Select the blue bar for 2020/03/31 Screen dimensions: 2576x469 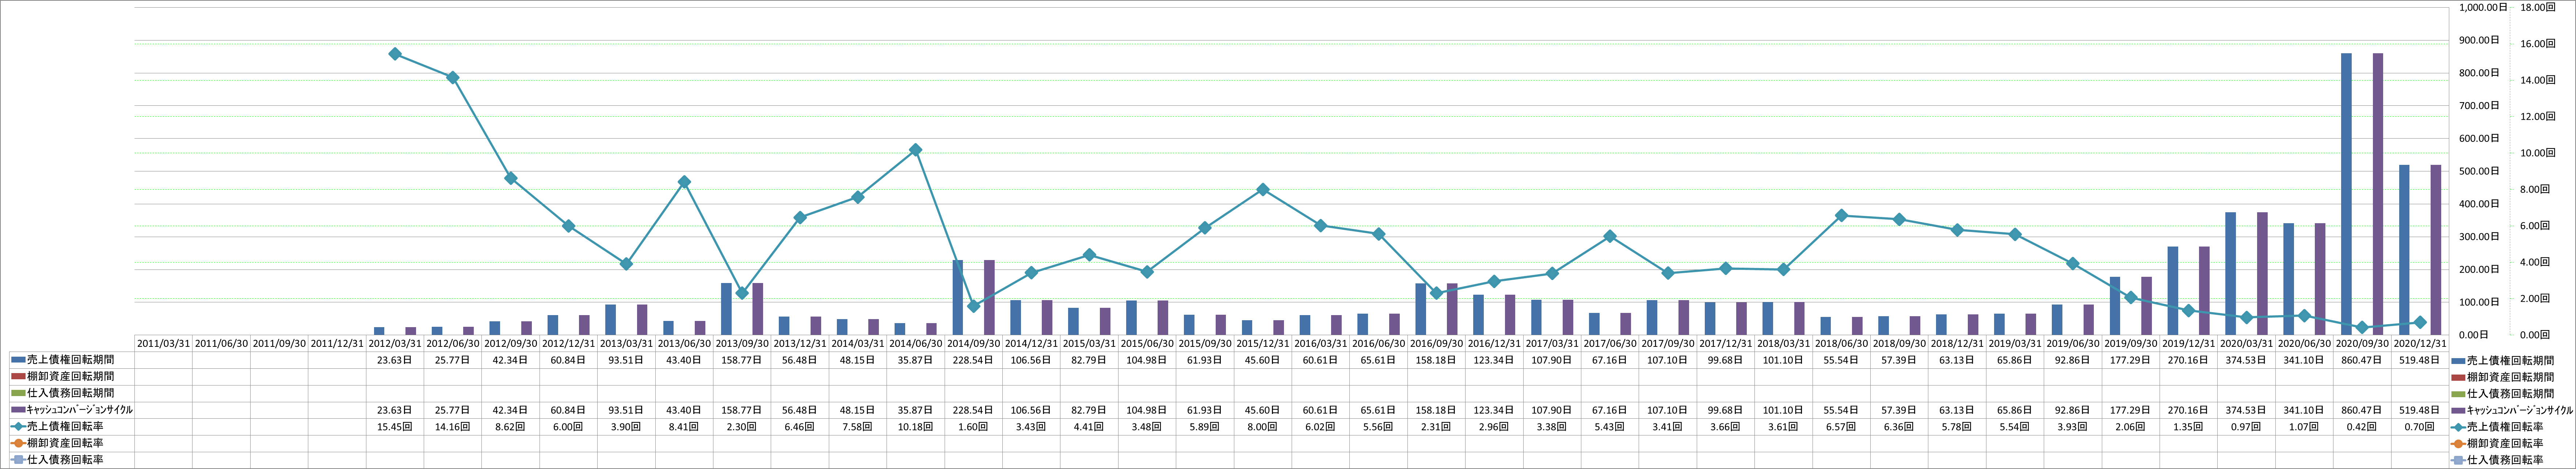(2230, 274)
